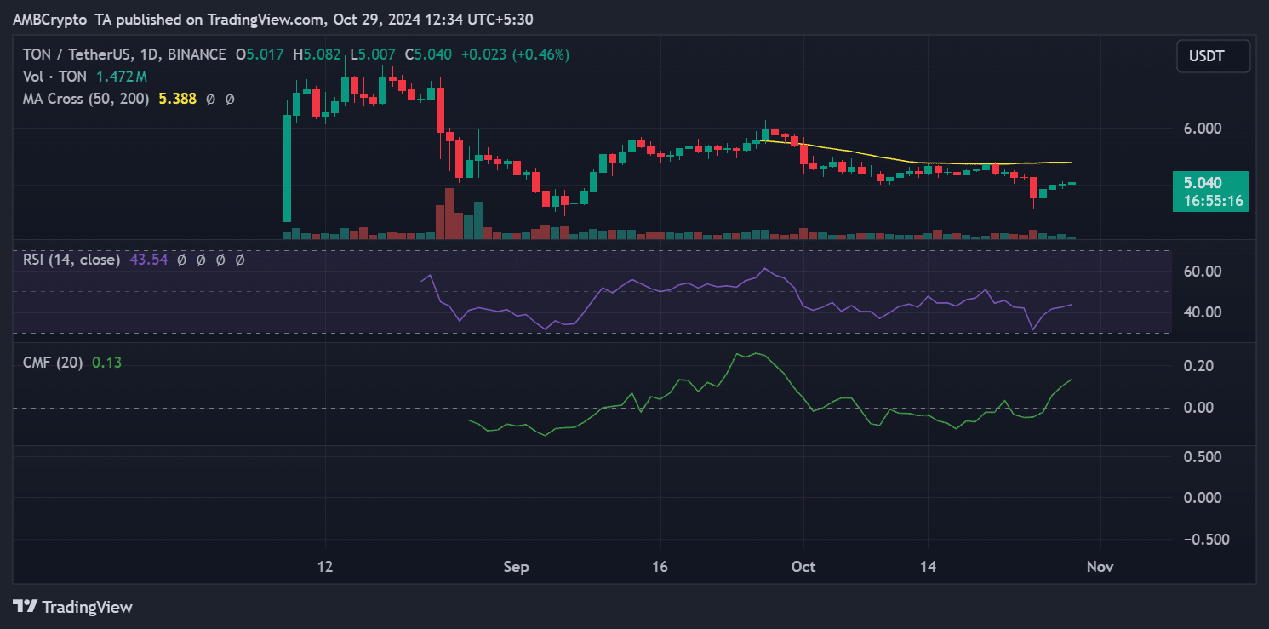Click the first empty-value symbol after RSI value

click(181, 260)
